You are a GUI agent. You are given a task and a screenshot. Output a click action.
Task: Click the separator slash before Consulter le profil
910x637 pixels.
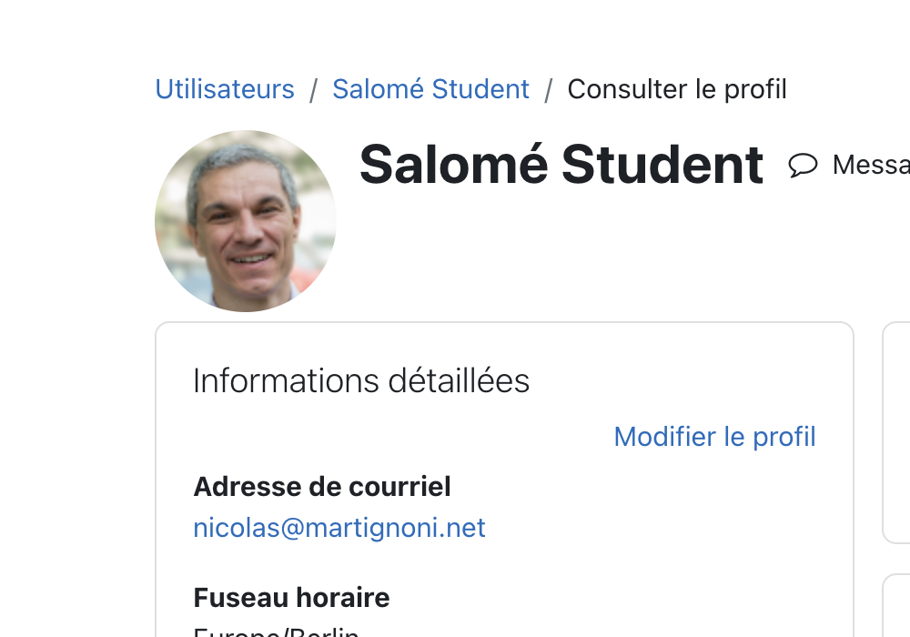click(x=549, y=90)
